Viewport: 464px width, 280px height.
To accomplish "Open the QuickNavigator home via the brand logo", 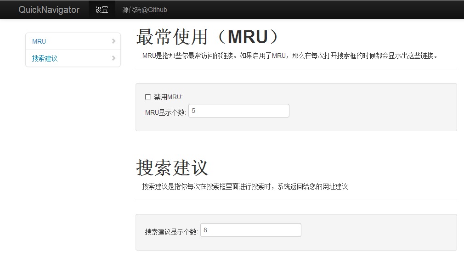I will tap(48, 9).
